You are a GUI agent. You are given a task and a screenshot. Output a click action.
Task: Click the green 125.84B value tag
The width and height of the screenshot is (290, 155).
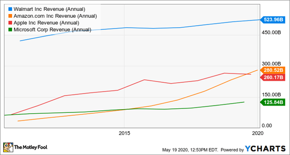(x=273, y=102)
